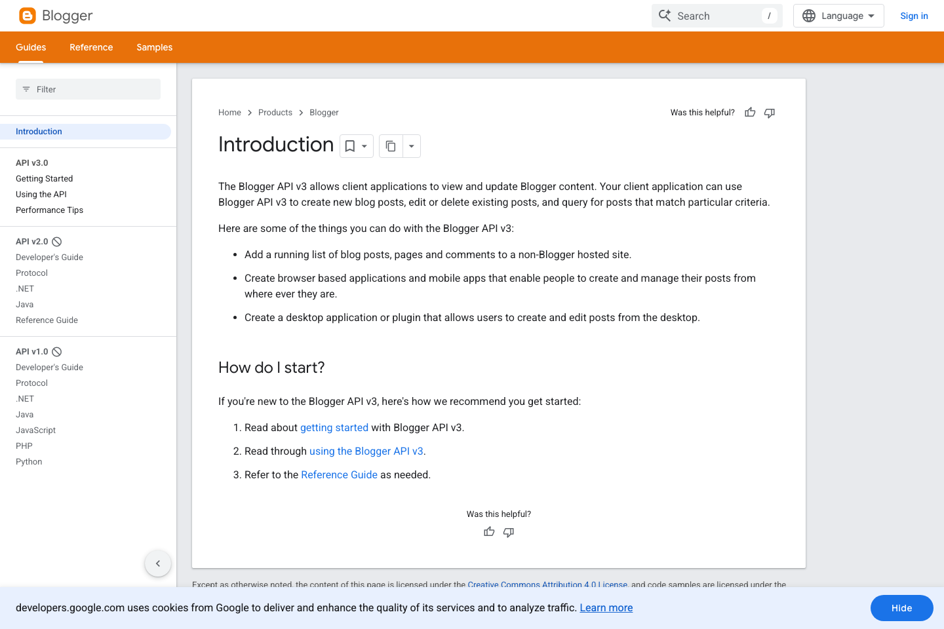Switch to the Samples tab
This screenshot has height=629, width=944.
coord(154,47)
